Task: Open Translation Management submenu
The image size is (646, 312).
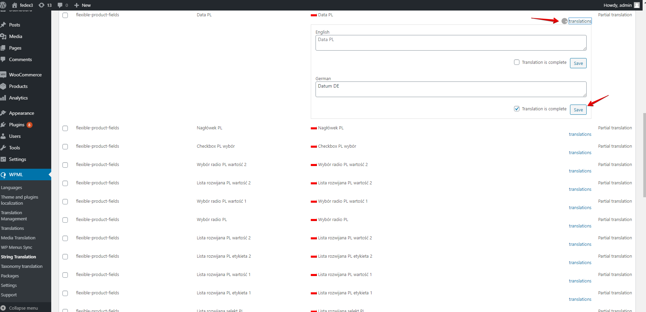Action: click(x=14, y=216)
